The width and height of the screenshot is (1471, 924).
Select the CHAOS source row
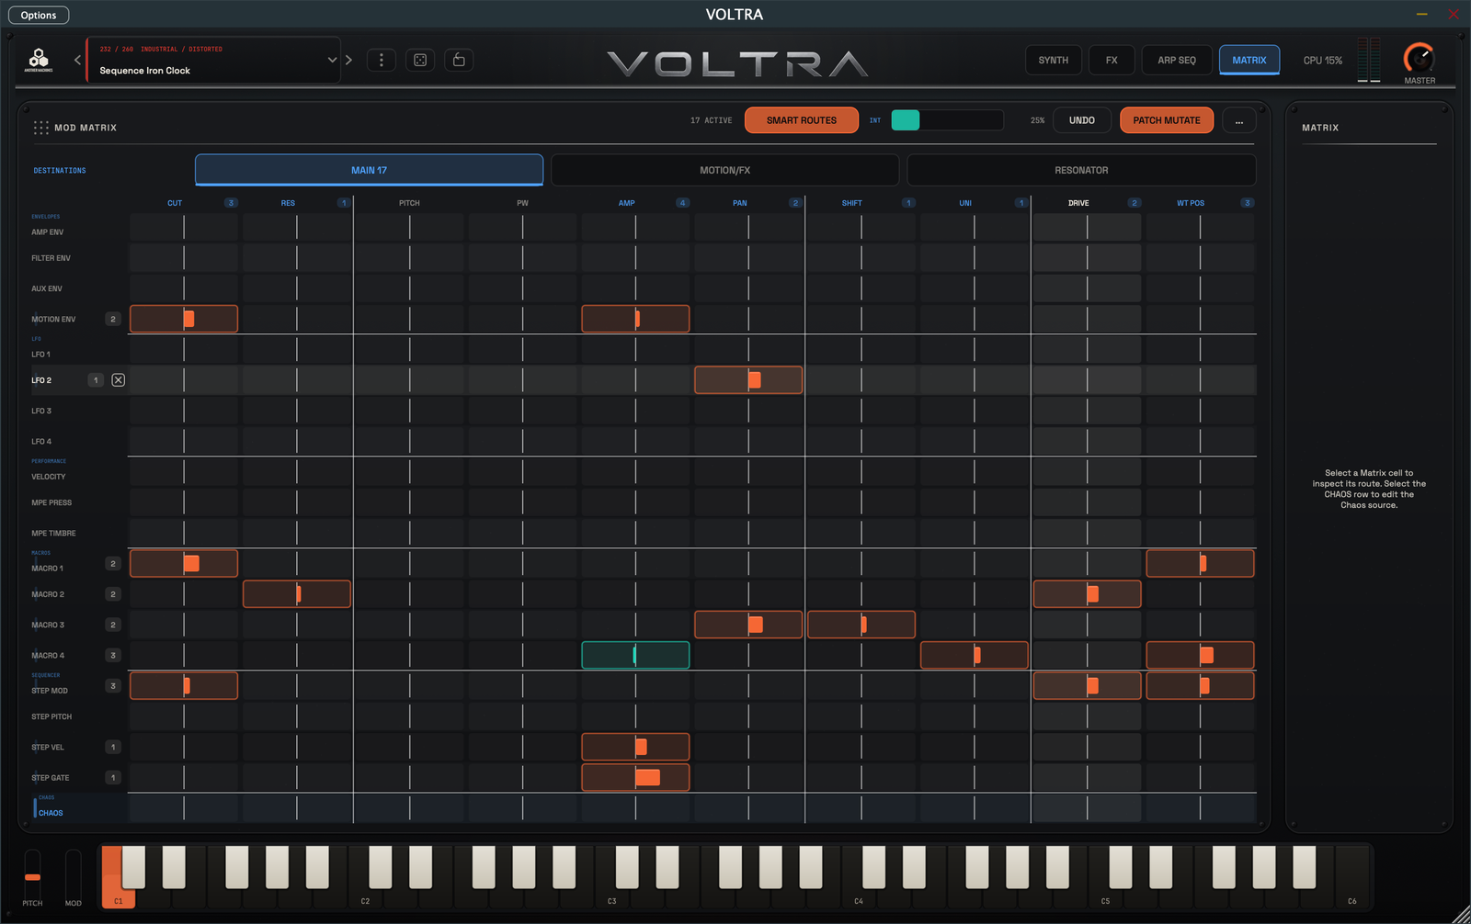(644, 808)
